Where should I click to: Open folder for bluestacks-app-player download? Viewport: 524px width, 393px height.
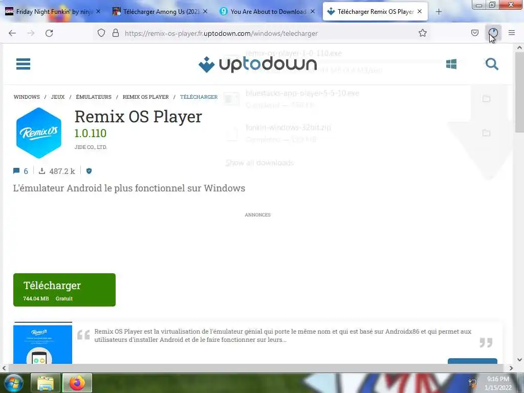[x=486, y=99]
